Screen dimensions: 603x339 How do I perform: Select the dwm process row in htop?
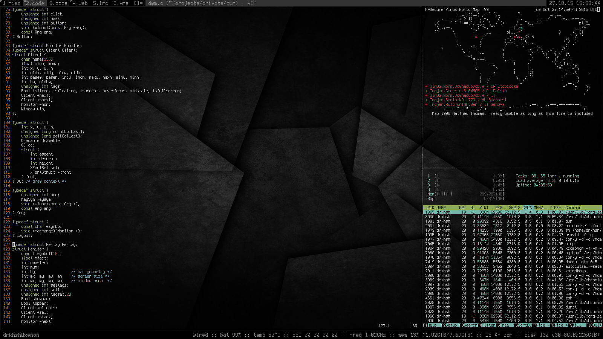490,221
